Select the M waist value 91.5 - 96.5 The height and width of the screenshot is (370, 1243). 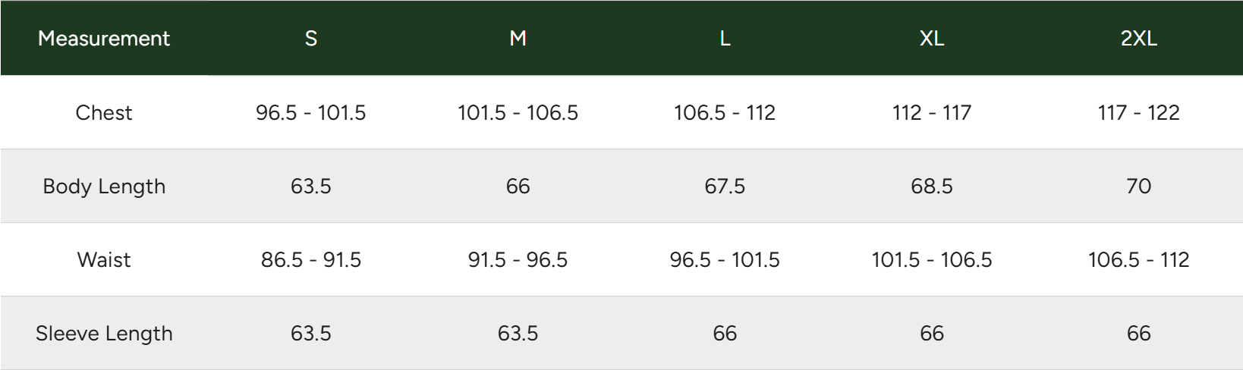[518, 260]
